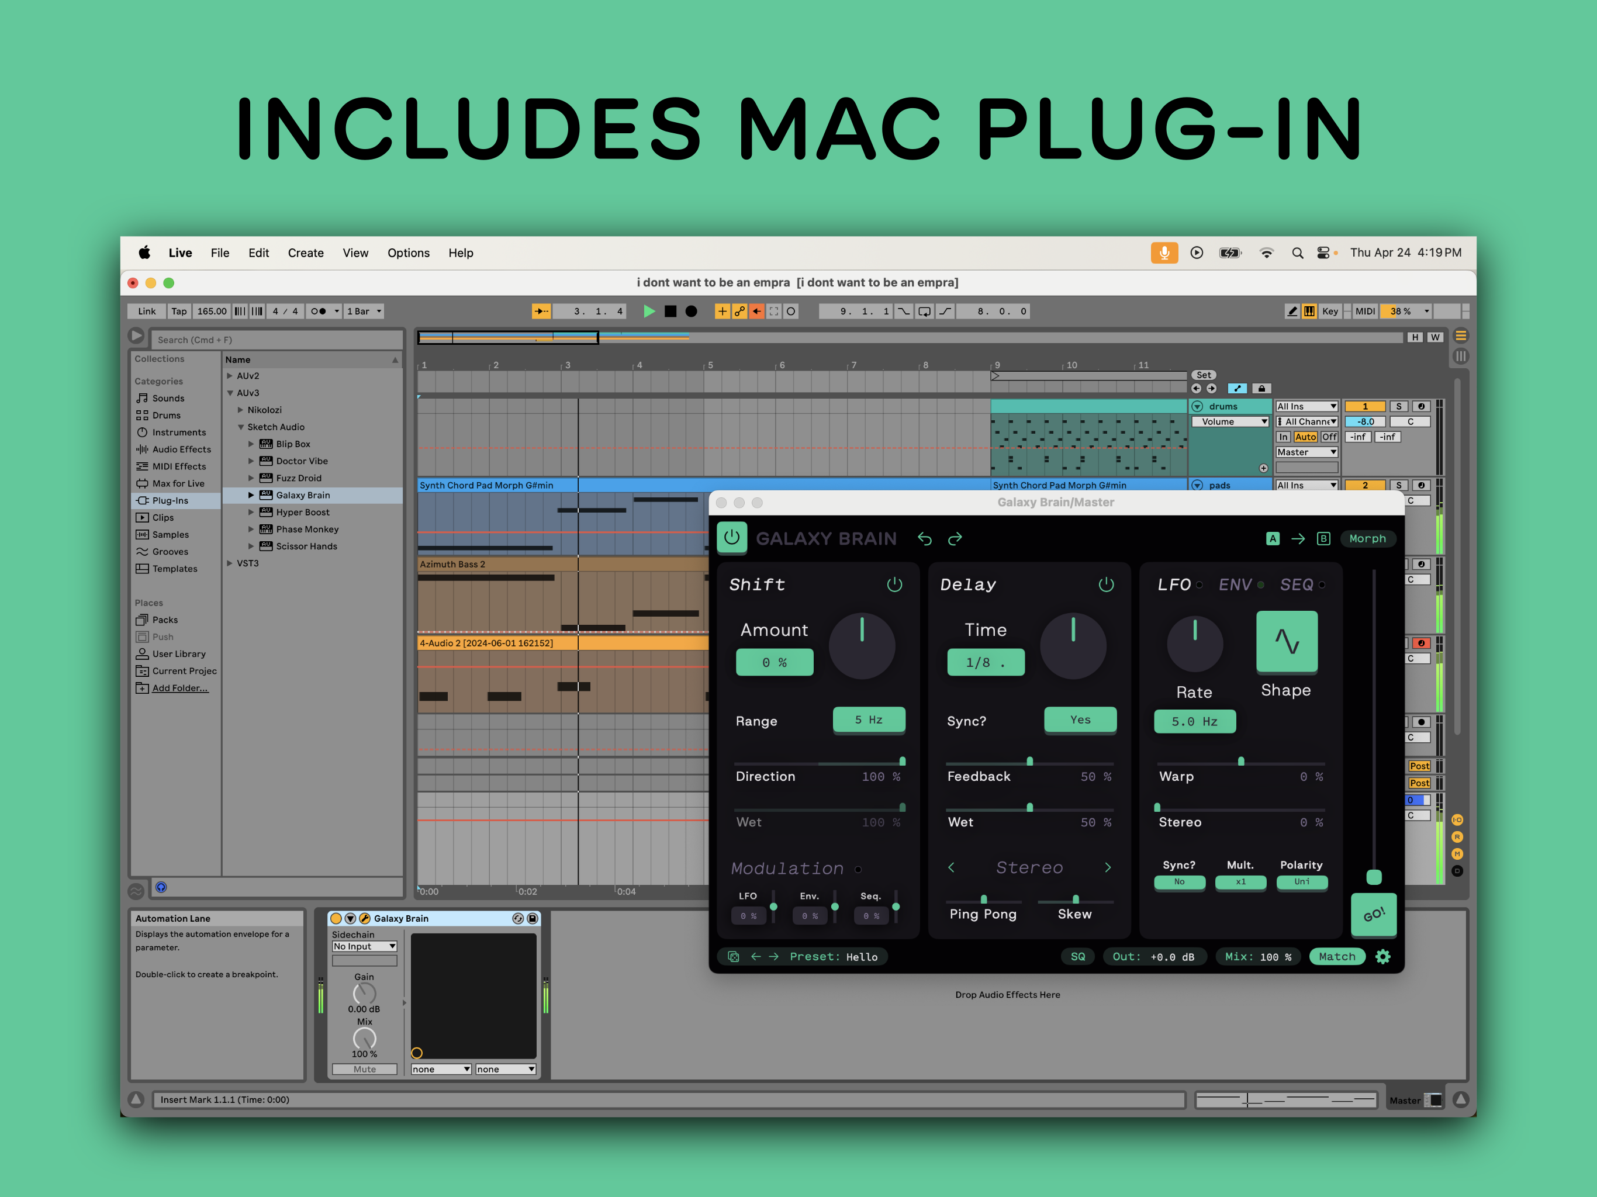Viewport: 1597px width, 1197px height.
Task: Click the Stop button in transport bar
Action: pos(670,311)
